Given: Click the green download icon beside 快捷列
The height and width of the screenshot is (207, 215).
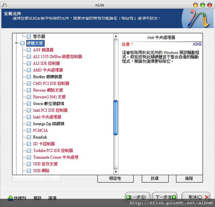Looking at the screenshot, I should [10, 198].
